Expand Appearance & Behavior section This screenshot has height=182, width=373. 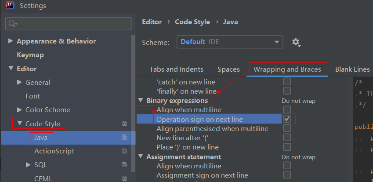[x=11, y=41]
